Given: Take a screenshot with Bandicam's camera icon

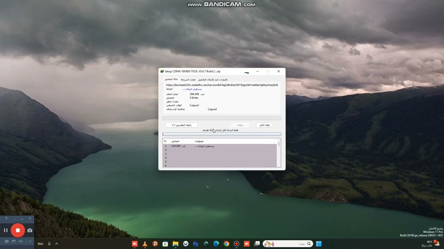Looking at the screenshot, I should point(30,230).
